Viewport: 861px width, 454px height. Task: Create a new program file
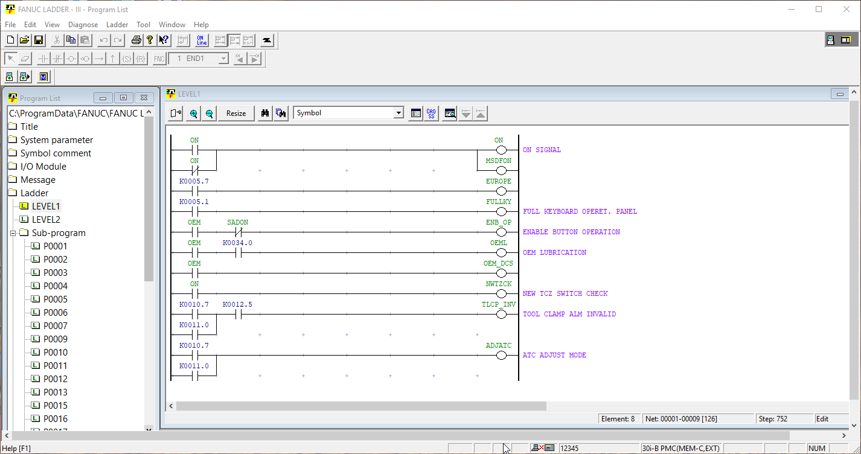pos(10,40)
